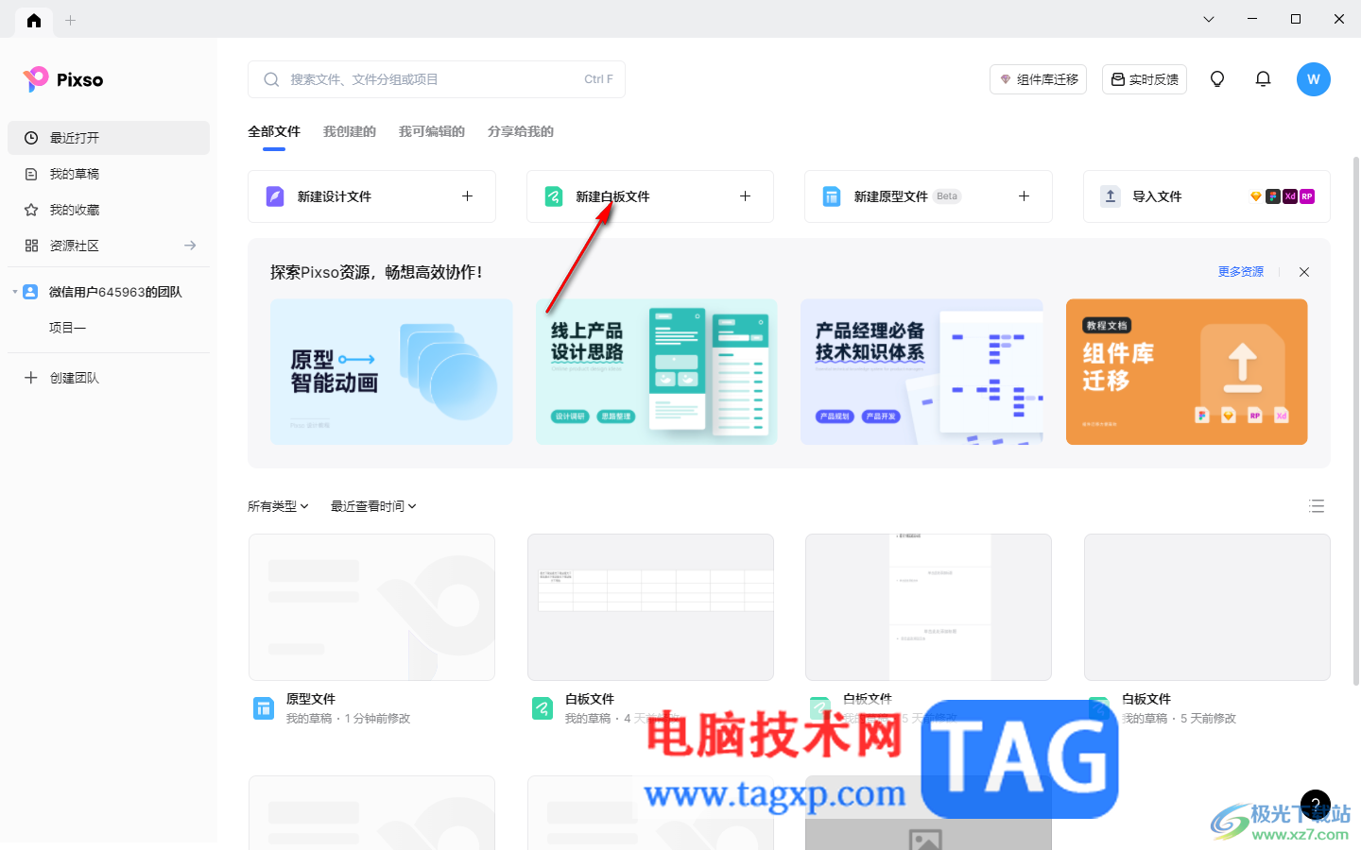Create a new whiteboard 新建白板文件
1361x850 pixels.
[650, 196]
